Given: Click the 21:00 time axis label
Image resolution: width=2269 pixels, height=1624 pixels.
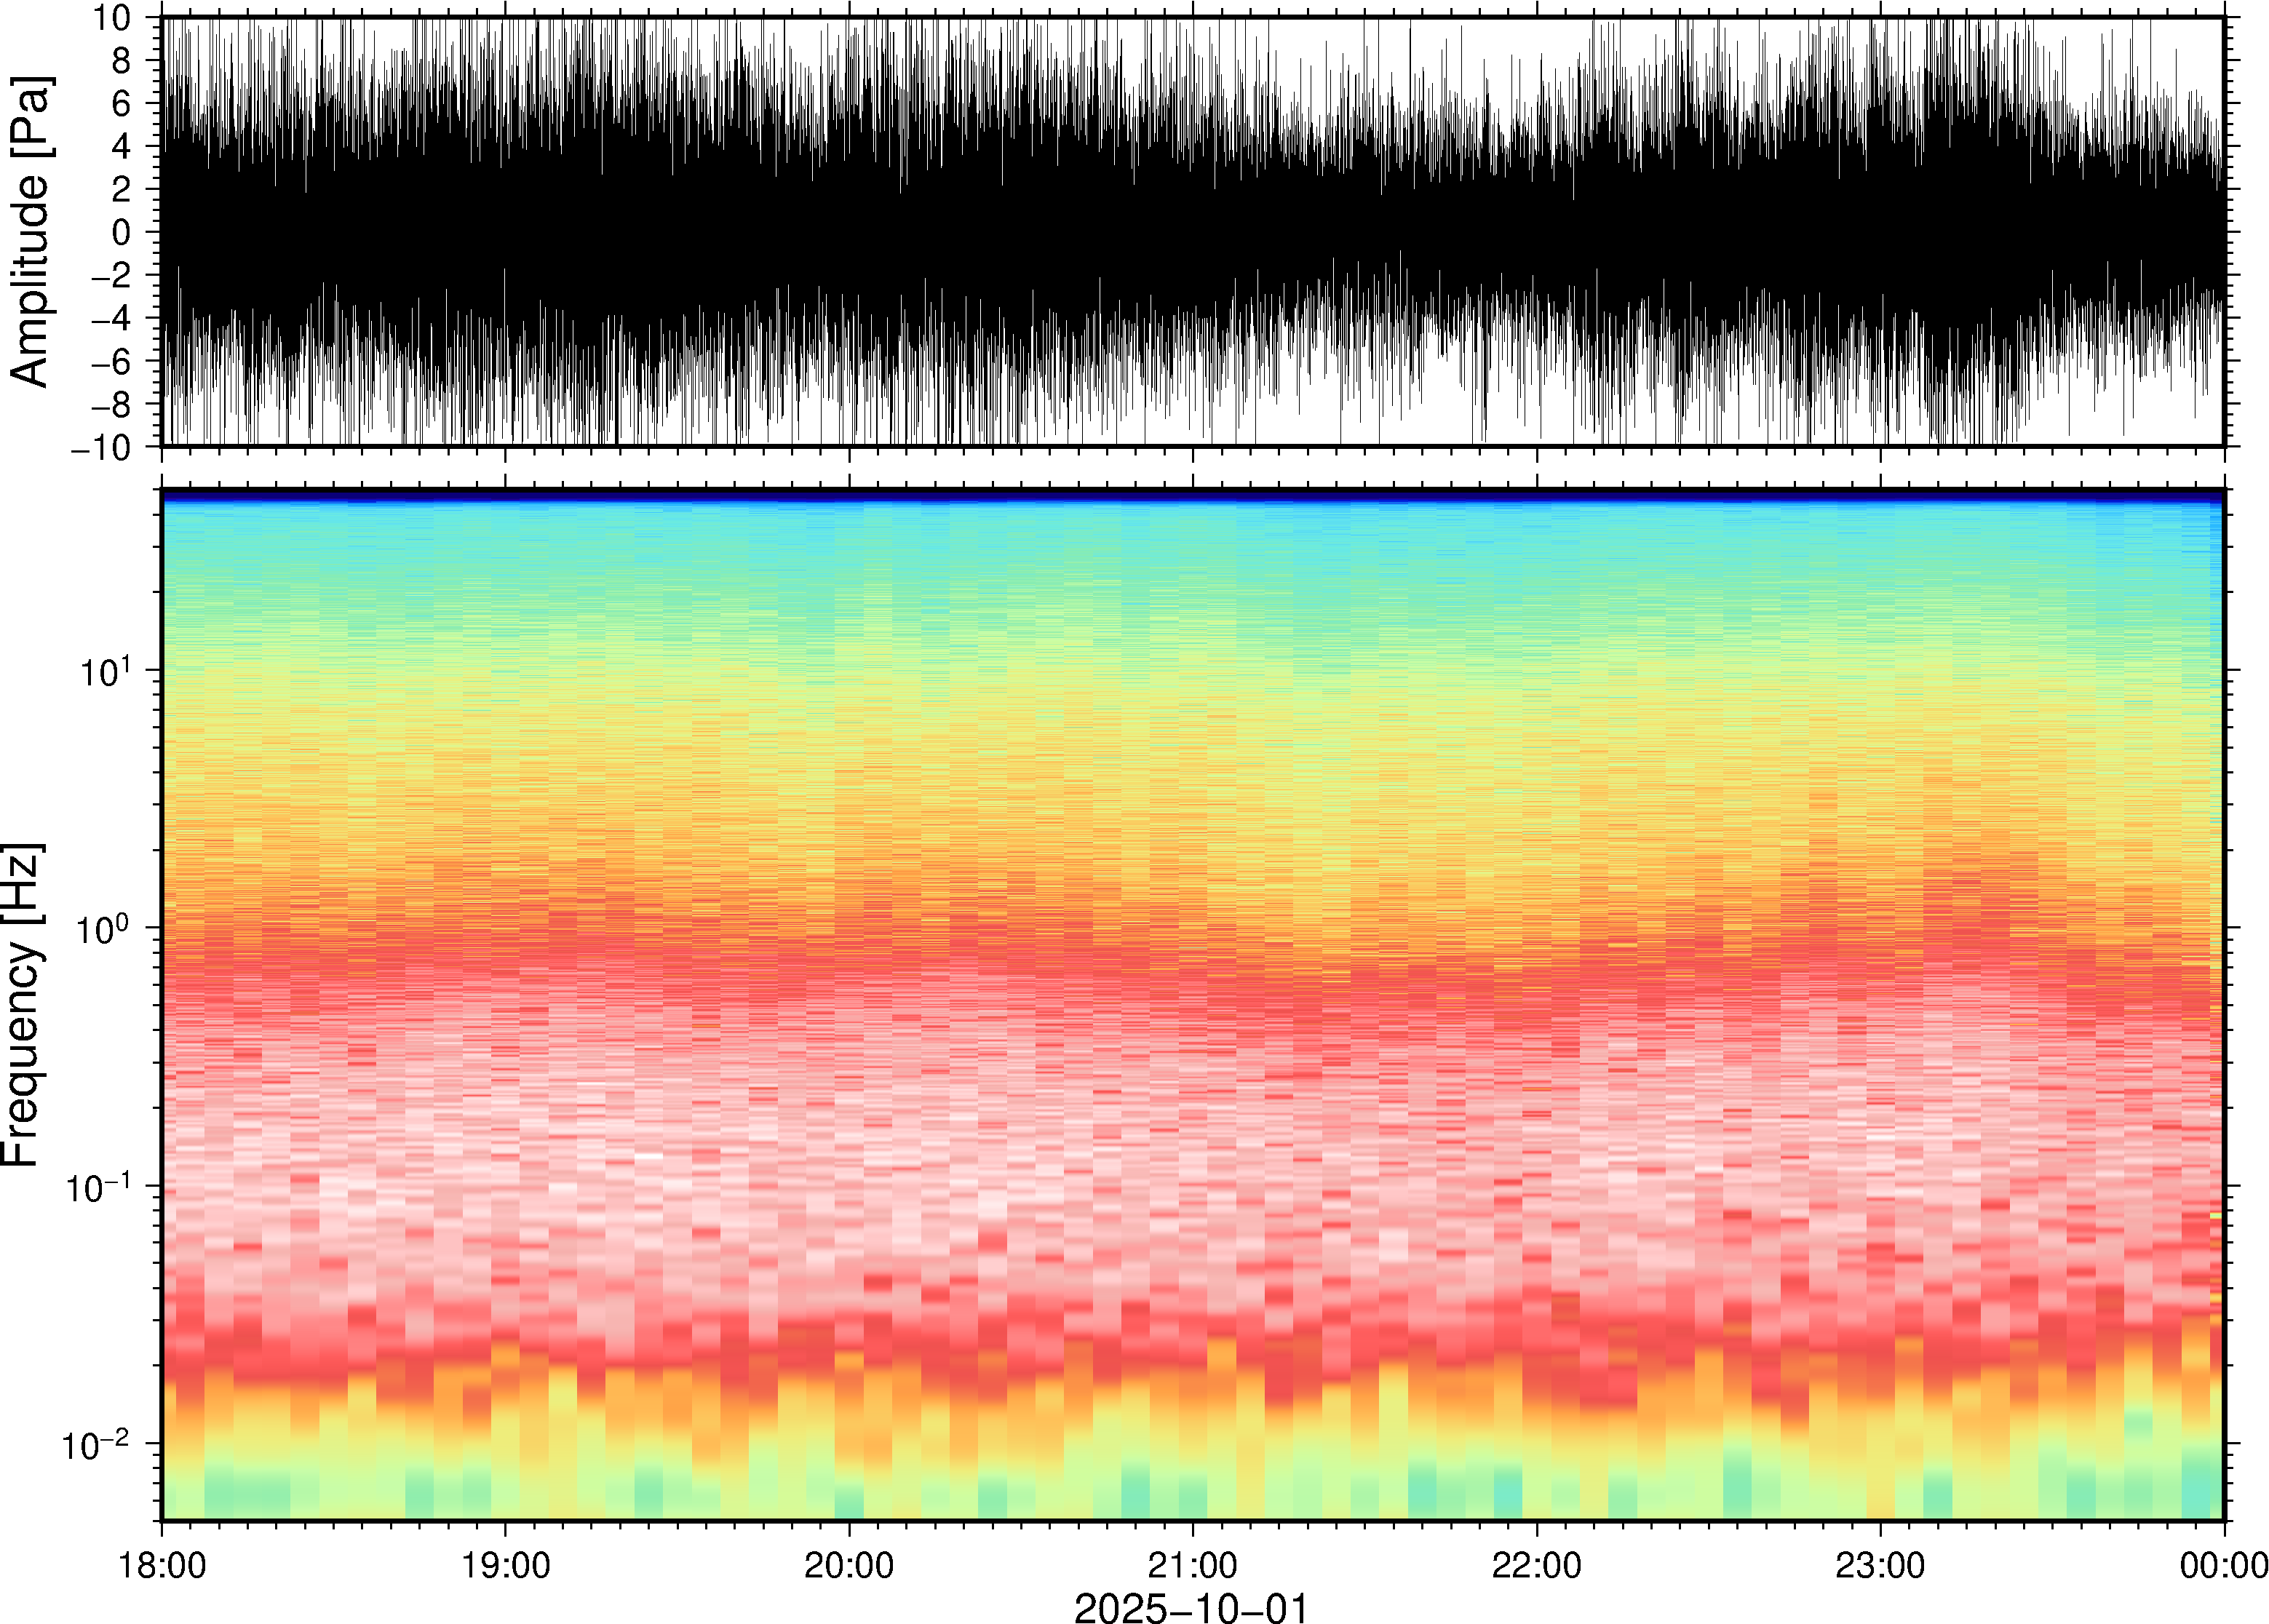Looking at the screenshot, I should pyautogui.click(x=1192, y=1565).
